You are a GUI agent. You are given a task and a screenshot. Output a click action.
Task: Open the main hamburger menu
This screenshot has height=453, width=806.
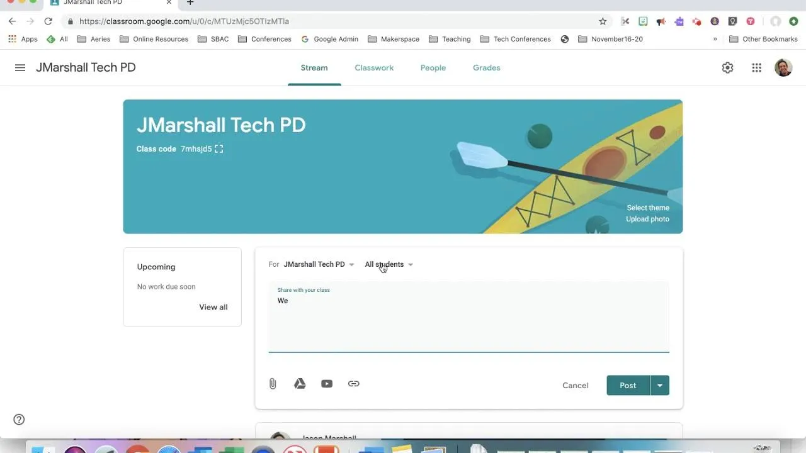point(20,68)
